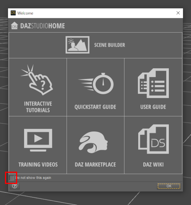Click the 'Do not show this again' label text
The height and width of the screenshot is (205, 191).
pyautogui.click(x=33, y=178)
